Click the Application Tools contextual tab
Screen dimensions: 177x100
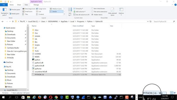[x=36, y=2]
